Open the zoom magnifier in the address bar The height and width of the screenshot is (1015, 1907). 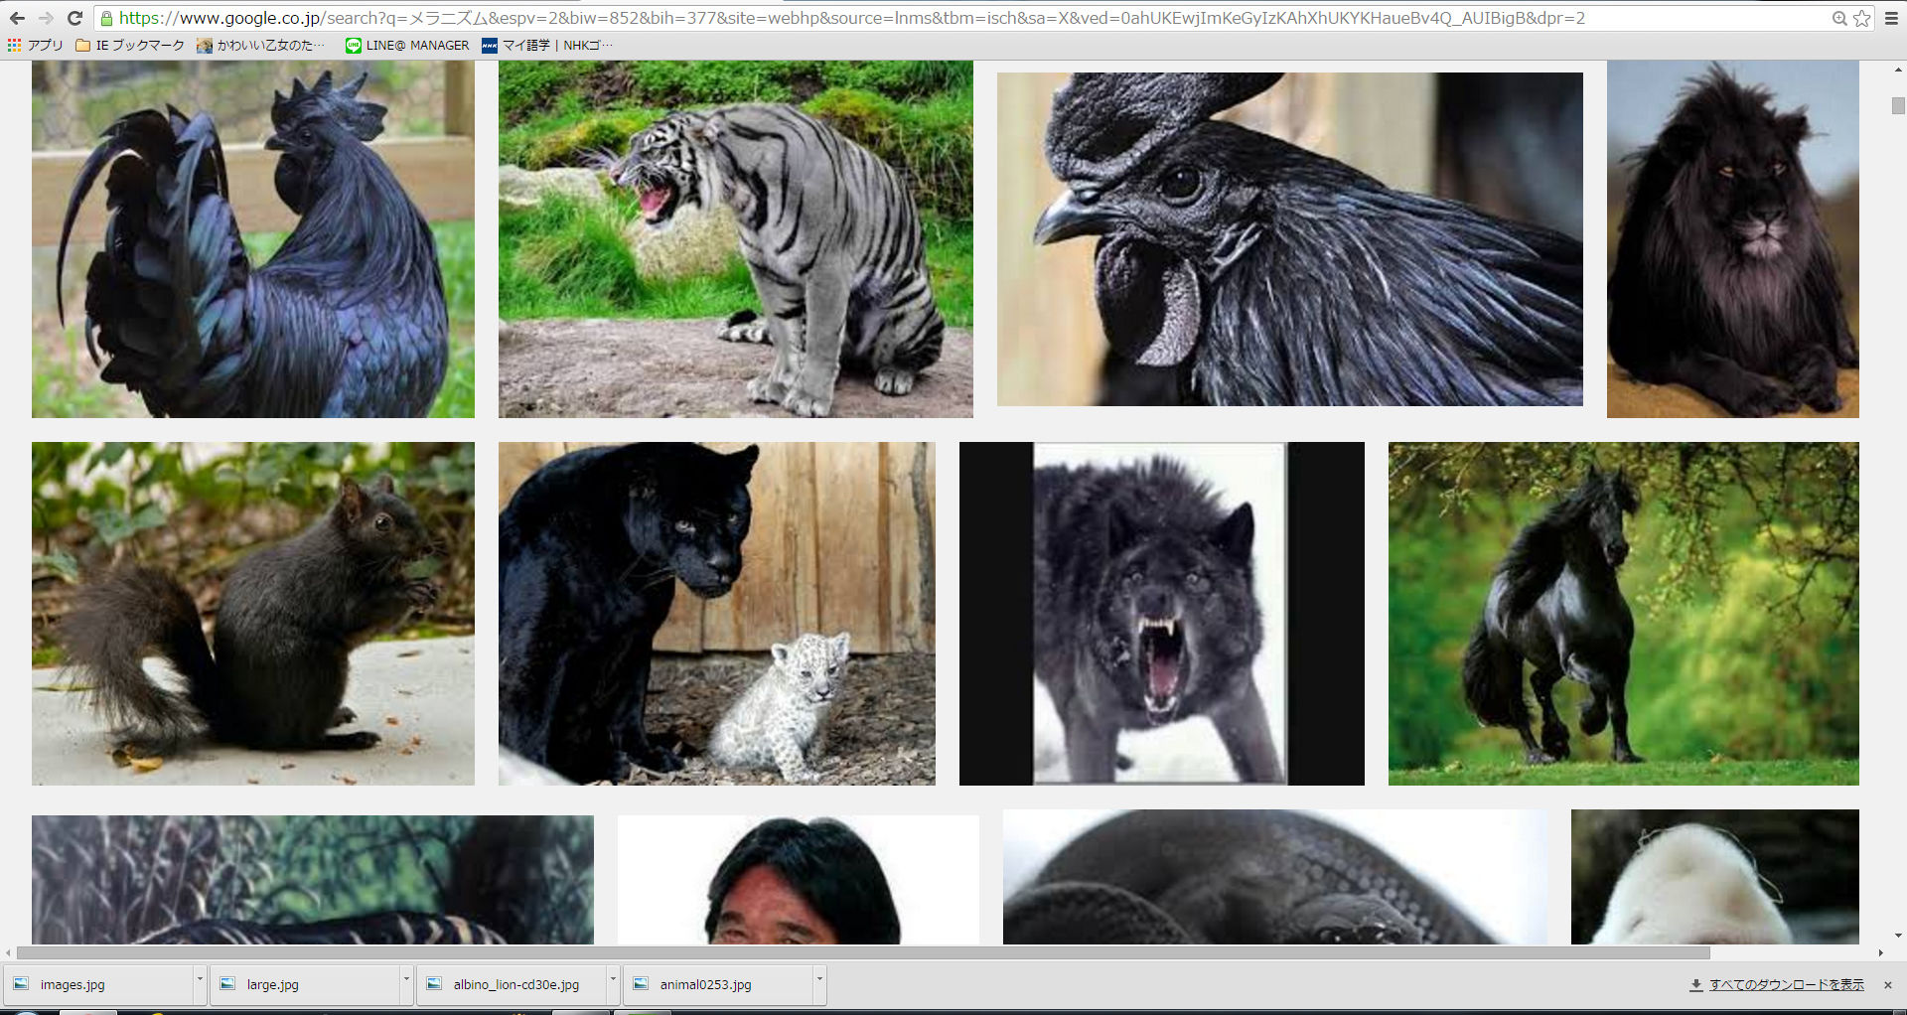1839,19
